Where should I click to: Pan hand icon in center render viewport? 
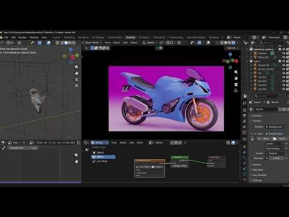click(236, 78)
